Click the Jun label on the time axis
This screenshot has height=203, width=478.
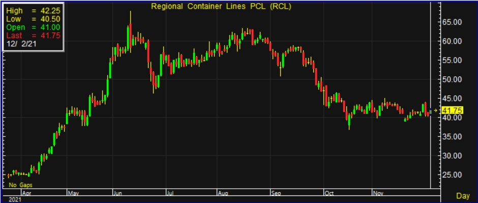[x=118, y=193]
